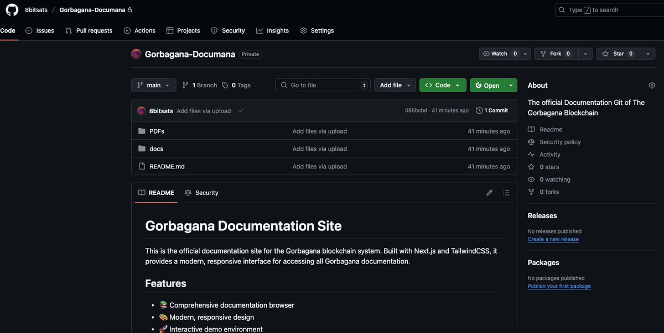The height and width of the screenshot is (333, 664).
Task: Click the pencil edit README icon
Action: [489, 193]
